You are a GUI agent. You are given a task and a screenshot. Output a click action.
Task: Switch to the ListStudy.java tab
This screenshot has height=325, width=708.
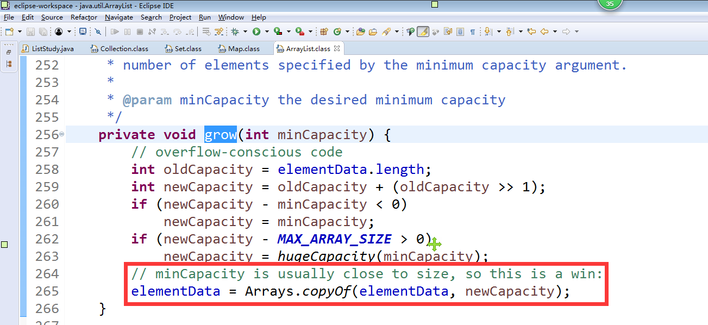pyautogui.click(x=48, y=49)
